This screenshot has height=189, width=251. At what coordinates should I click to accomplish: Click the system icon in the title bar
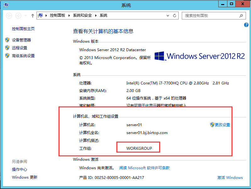click(6, 5)
